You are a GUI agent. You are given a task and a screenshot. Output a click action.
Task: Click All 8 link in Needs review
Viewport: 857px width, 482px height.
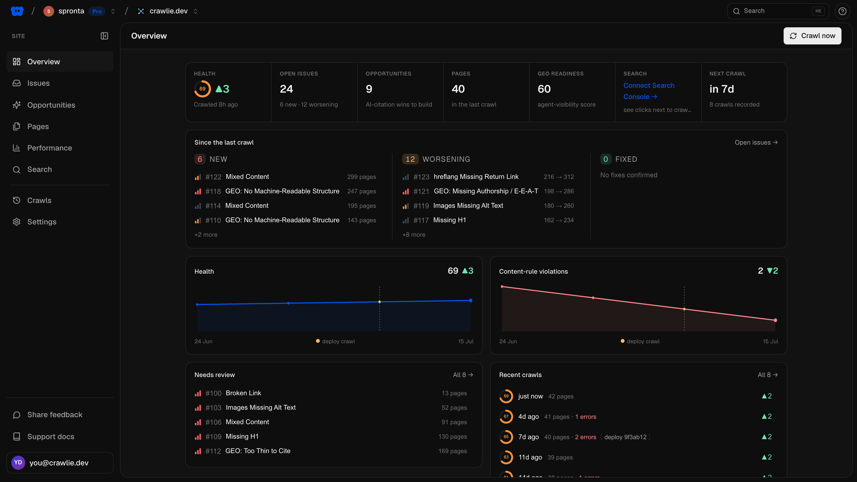(x=463, y=375)
